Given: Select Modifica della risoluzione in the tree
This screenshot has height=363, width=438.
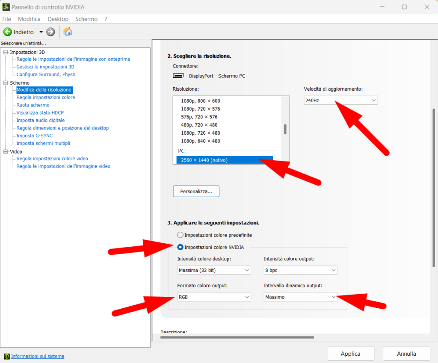Looking at the screenshot, I should pos(44,90).
